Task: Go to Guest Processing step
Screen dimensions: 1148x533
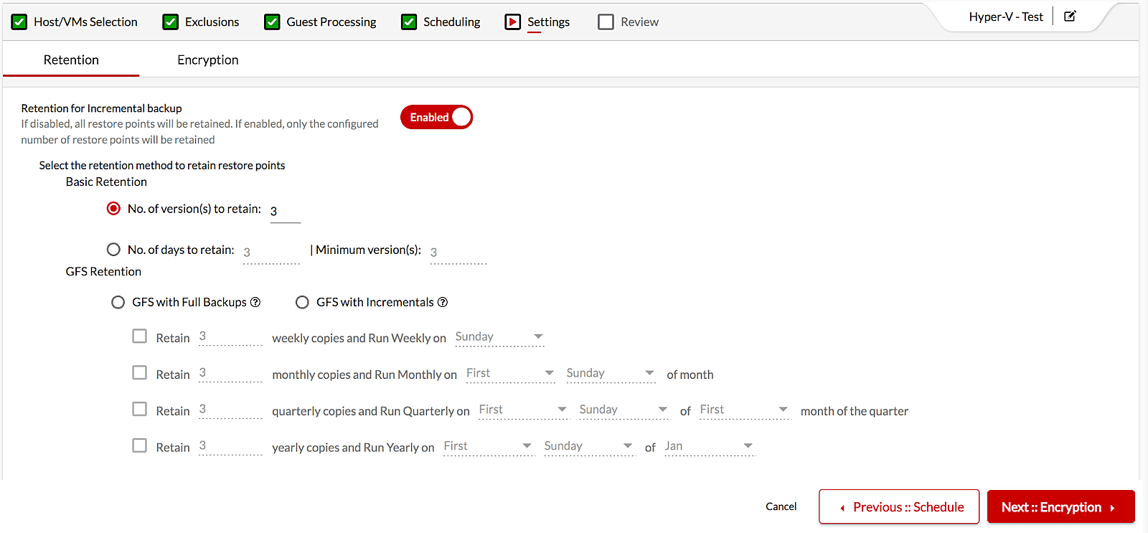Action: [331, 22]
